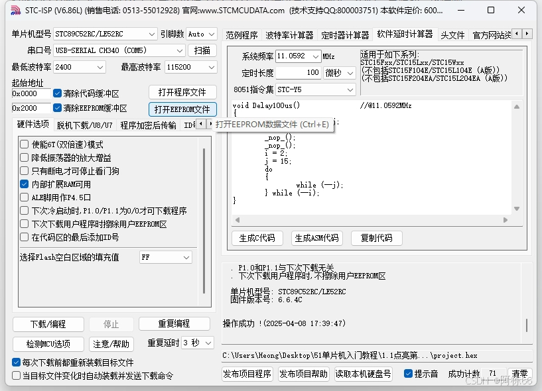Click 生成ASM代码 button
The width and height of the screenshot is (542, 391).
[316, 238]
